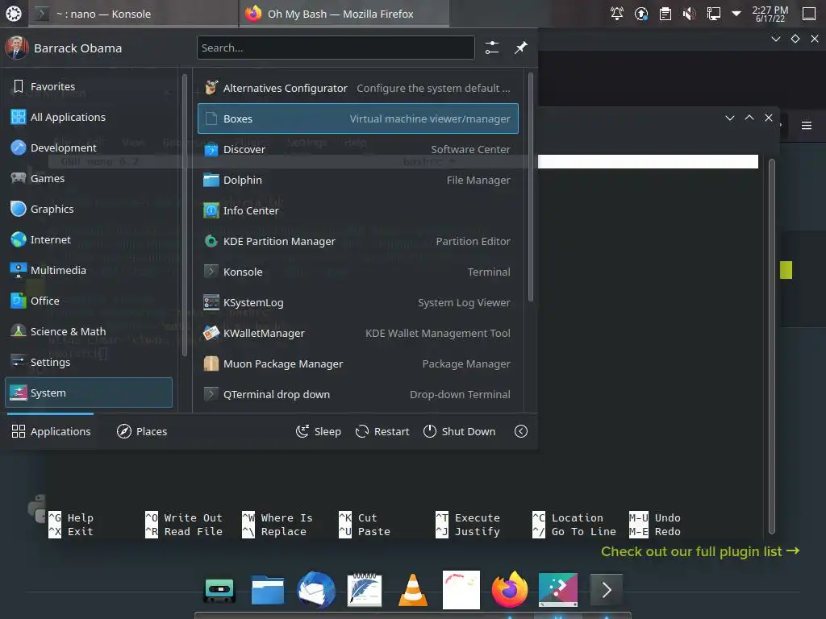Open Konsole terminal from the menu list
The image size is (826, 619).
[x=357, y=272]
